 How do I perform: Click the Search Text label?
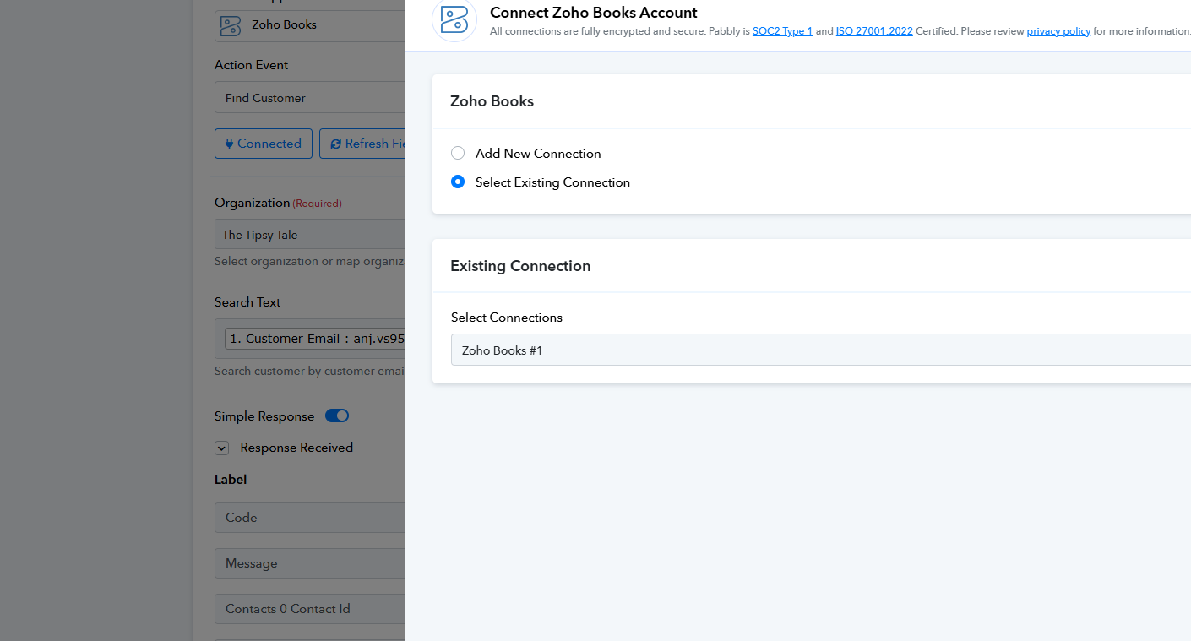[247, 302]
